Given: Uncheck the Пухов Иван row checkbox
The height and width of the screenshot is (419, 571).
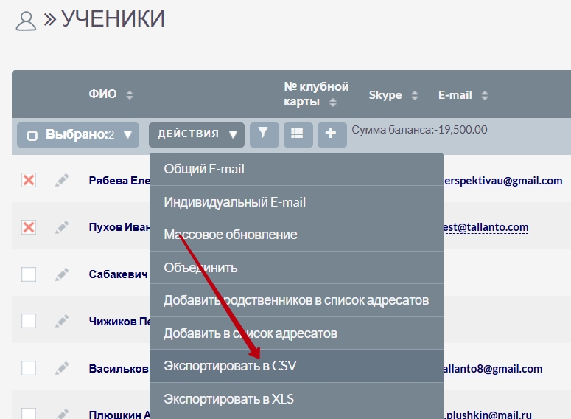Looking at the screenshot, I should click(29, 227).
